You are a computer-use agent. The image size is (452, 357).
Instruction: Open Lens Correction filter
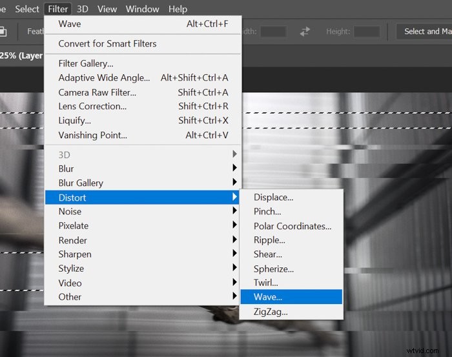143,107
